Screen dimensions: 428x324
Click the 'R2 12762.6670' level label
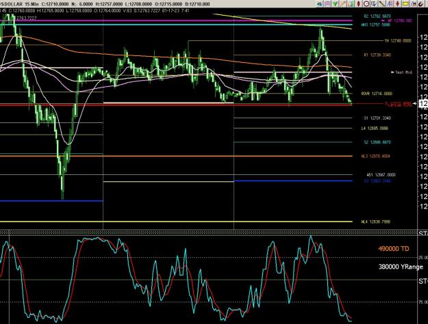pos(377,16)
